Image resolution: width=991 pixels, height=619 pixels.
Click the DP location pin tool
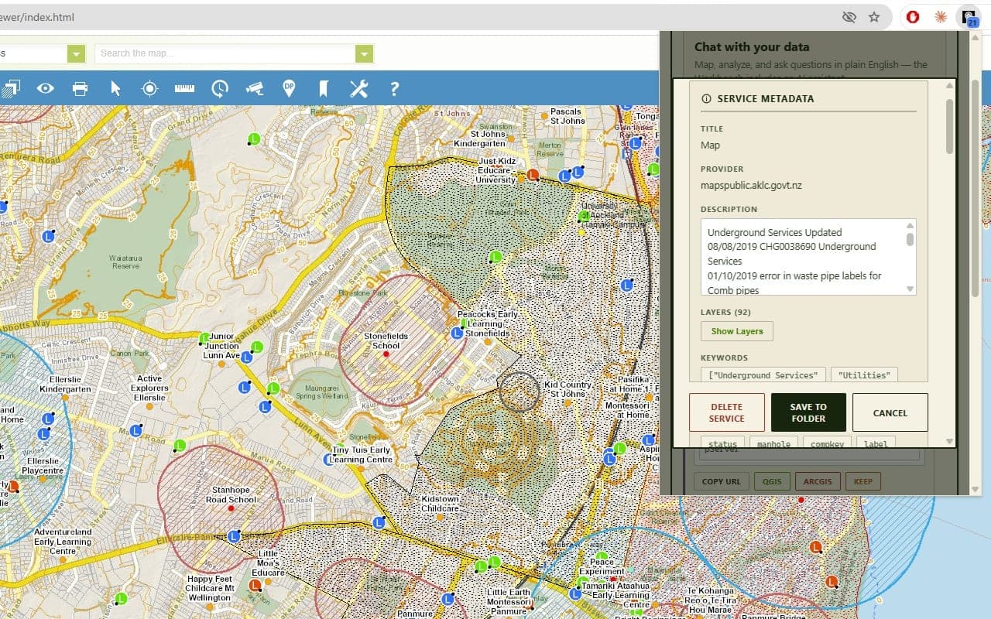click(x=290, y=88)
